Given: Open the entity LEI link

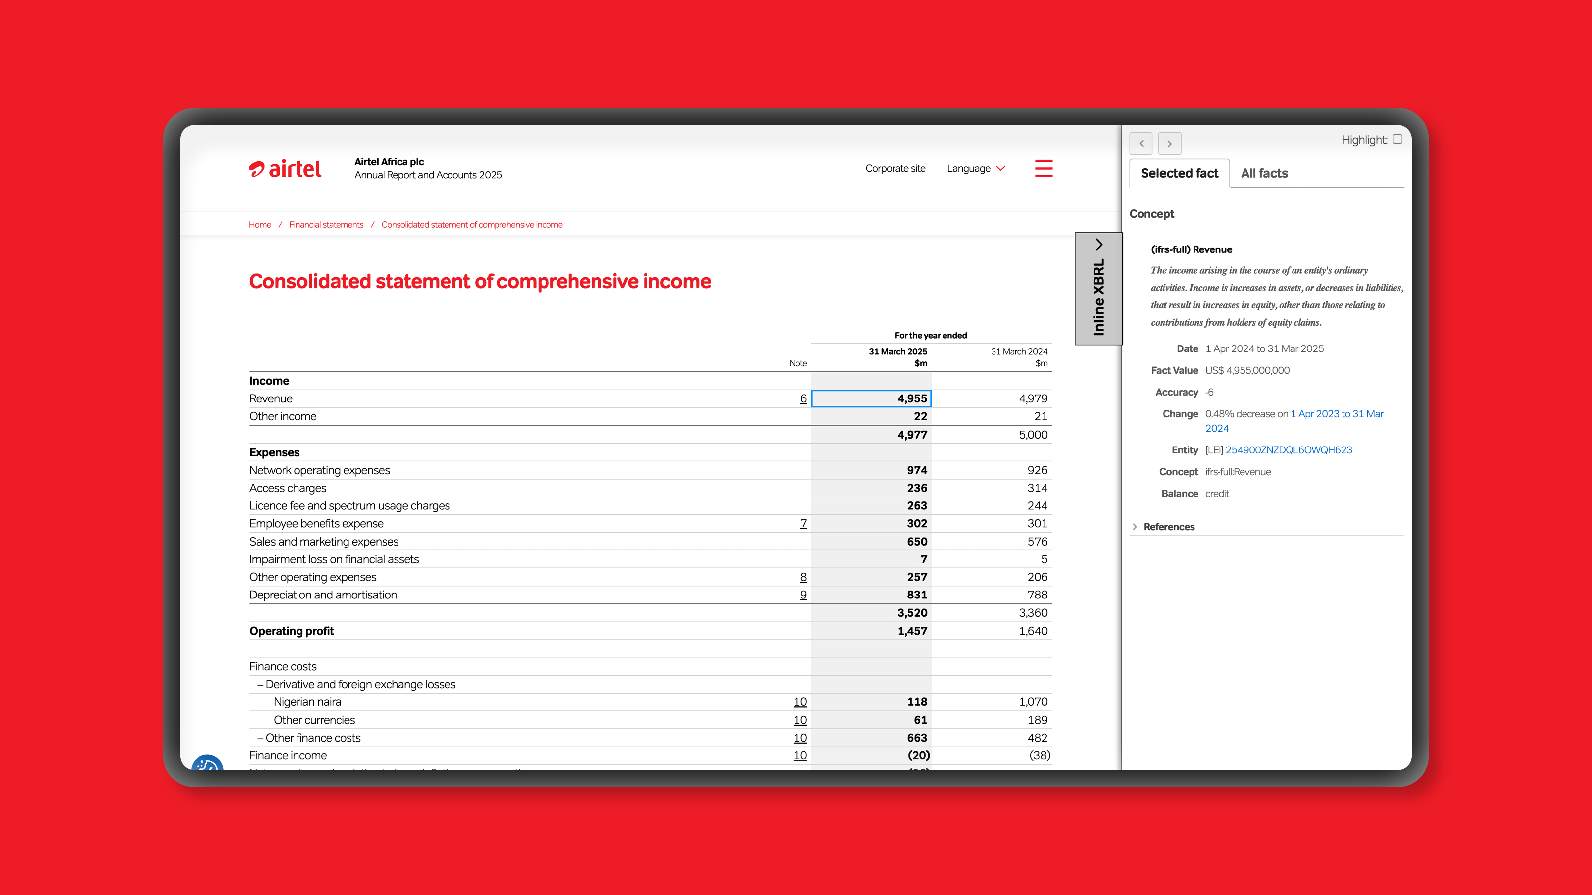Looking at the screenshot, I should (1288, 450).
